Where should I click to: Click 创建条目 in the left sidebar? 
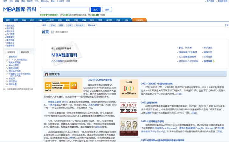[10, 43]
